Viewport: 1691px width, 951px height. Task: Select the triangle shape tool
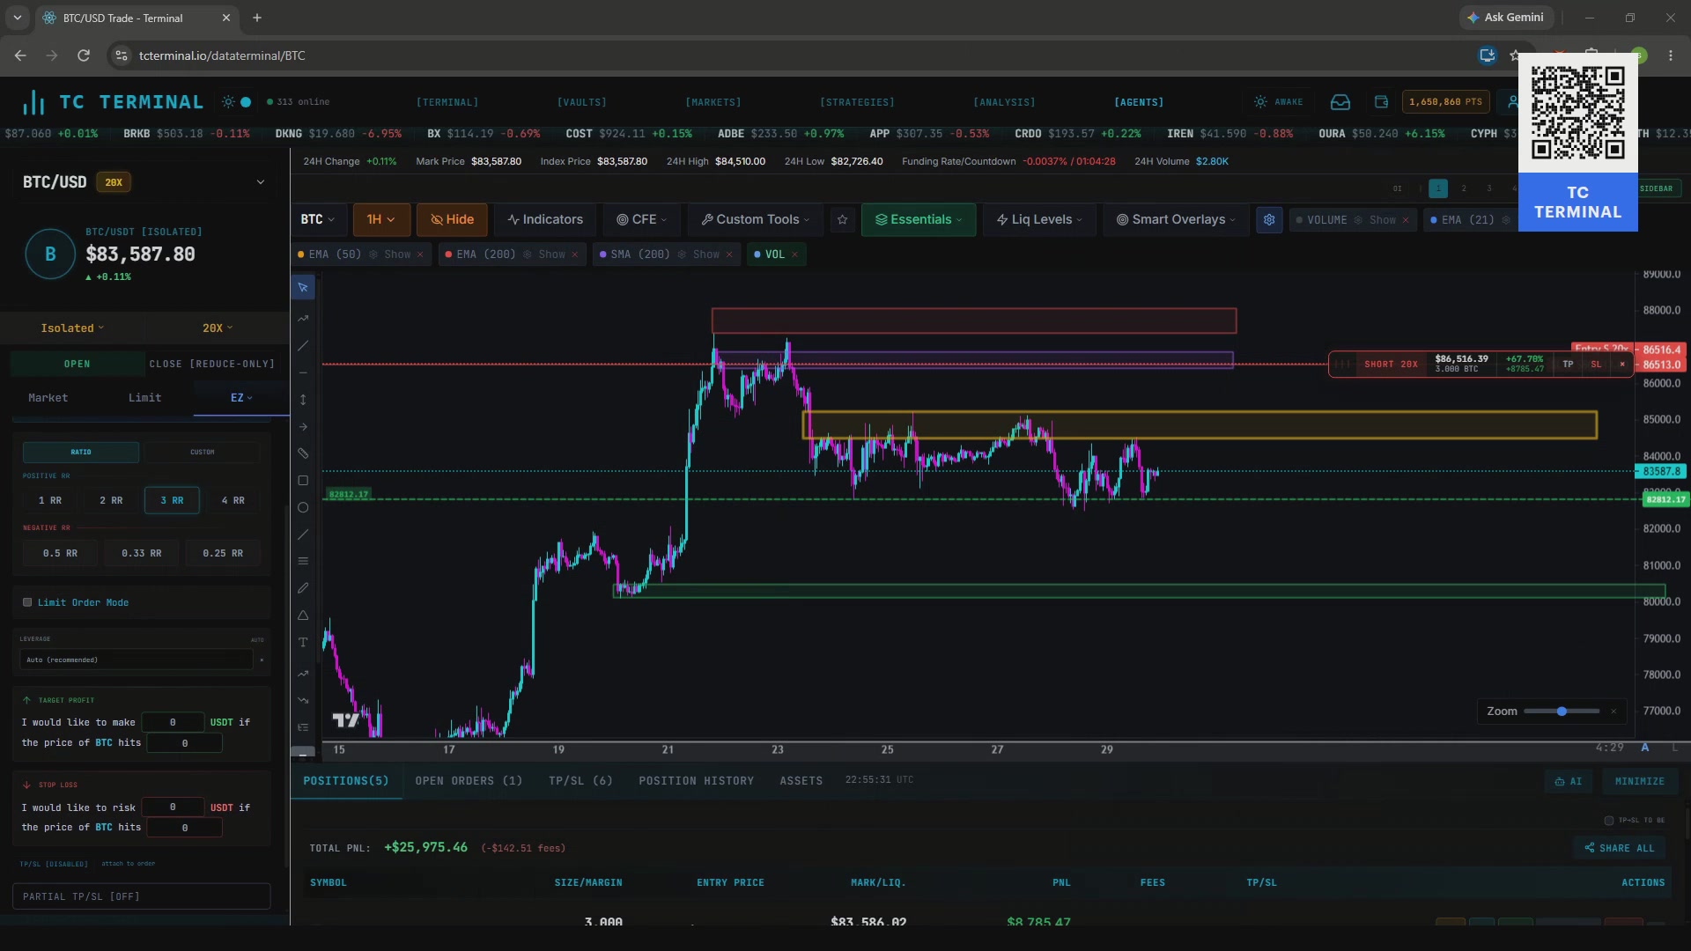click(303, 616)
